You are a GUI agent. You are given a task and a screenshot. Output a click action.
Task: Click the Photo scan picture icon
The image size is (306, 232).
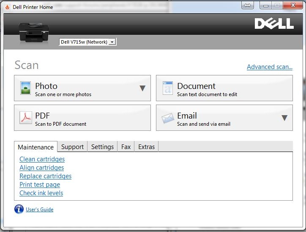26,88
